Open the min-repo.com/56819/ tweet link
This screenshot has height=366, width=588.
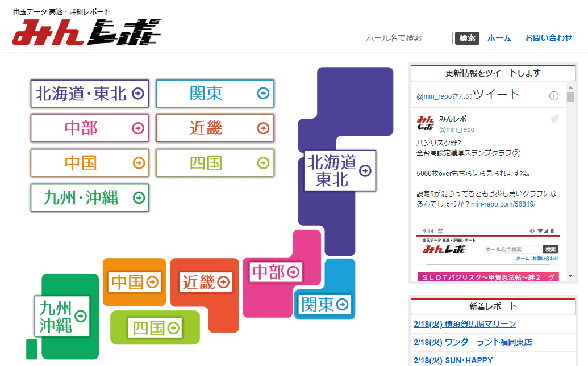[x=503, y=204]
